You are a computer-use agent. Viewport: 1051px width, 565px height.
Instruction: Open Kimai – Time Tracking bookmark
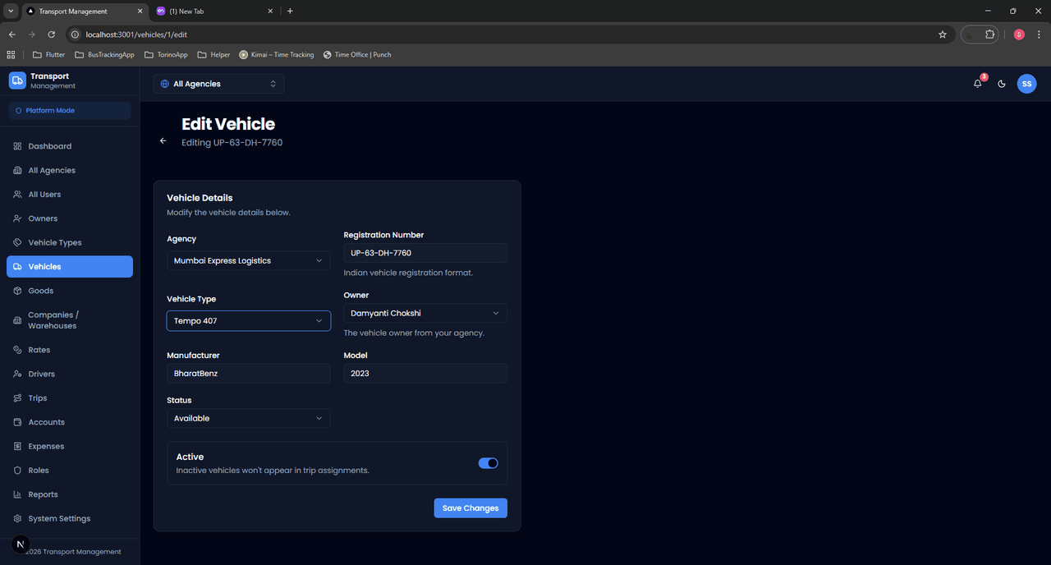277,55
